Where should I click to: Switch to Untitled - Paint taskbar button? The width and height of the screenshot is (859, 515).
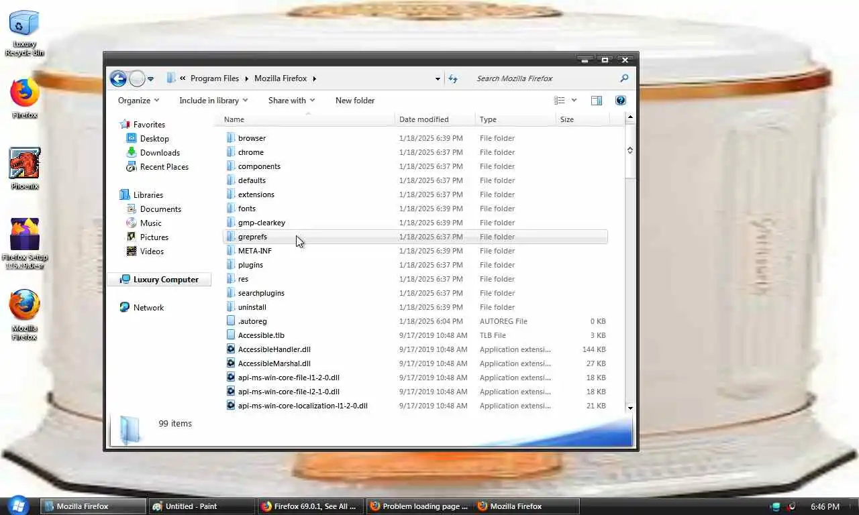[x=201, y=506]
